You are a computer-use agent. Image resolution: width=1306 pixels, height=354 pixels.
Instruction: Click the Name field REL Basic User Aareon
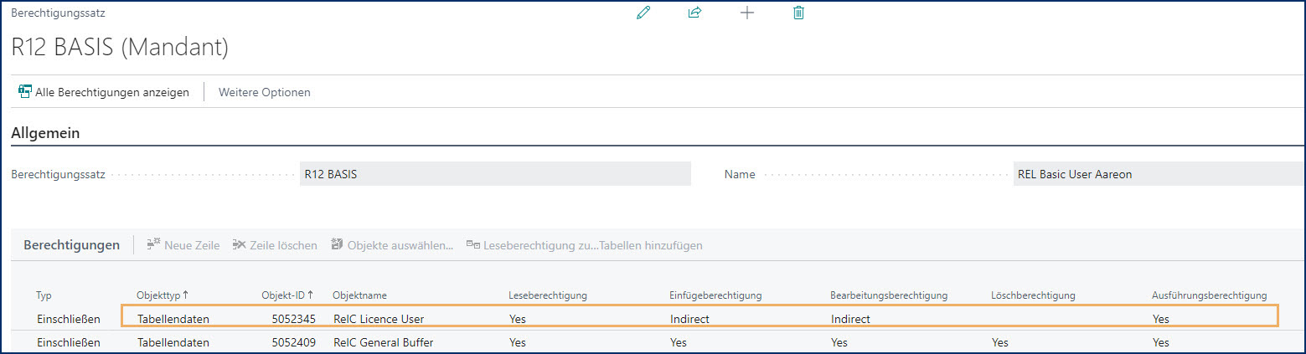click(x=1159, y=174)
